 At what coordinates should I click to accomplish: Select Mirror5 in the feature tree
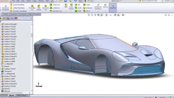[x=6, y=89]
